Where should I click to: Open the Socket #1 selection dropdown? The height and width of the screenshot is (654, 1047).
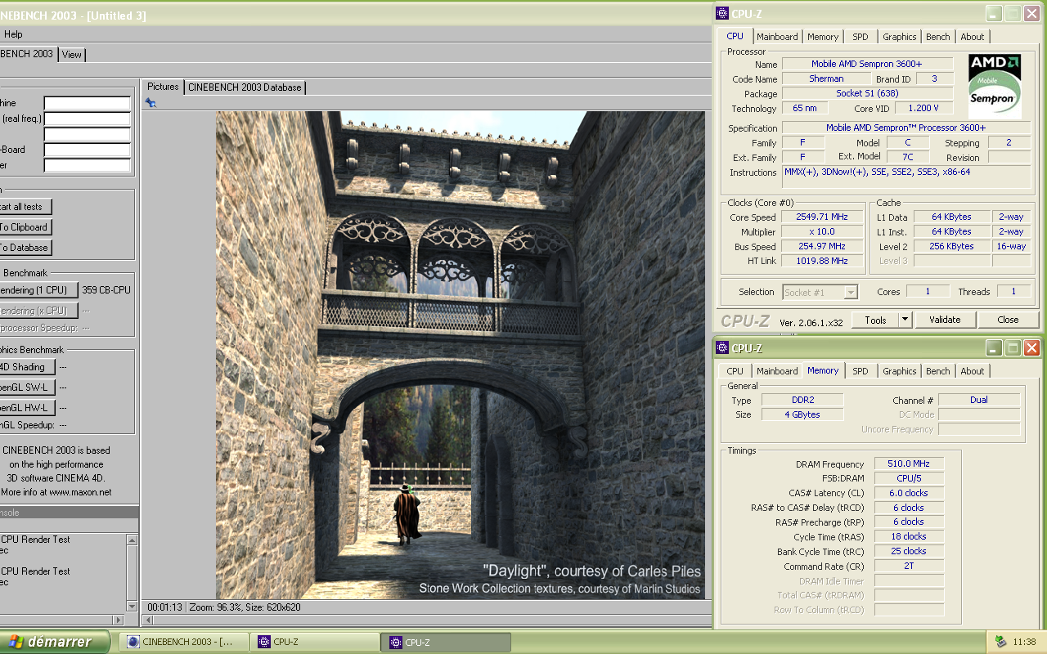[820, 292]
